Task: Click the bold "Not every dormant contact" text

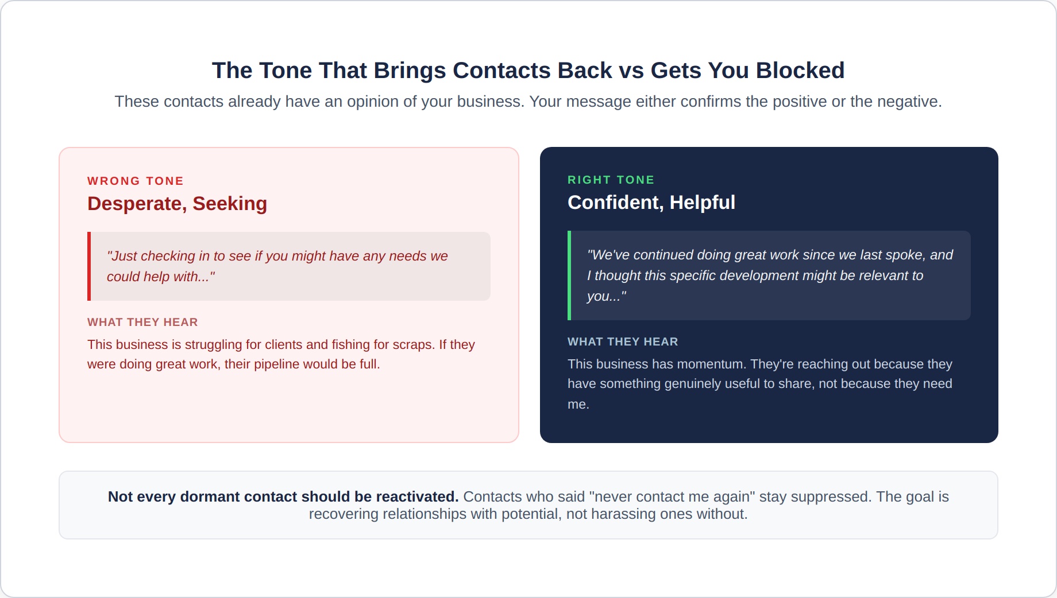Action: tap(283, 496)
